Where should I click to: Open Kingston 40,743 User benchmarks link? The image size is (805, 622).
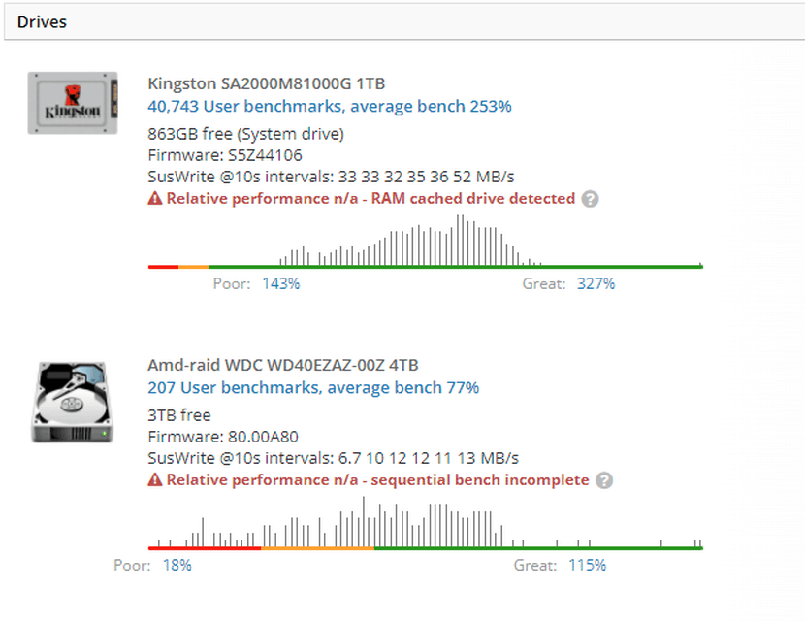(x=330, y=106)
